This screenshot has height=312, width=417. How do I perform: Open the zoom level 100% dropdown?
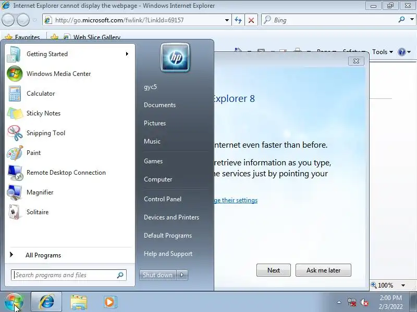403,285
